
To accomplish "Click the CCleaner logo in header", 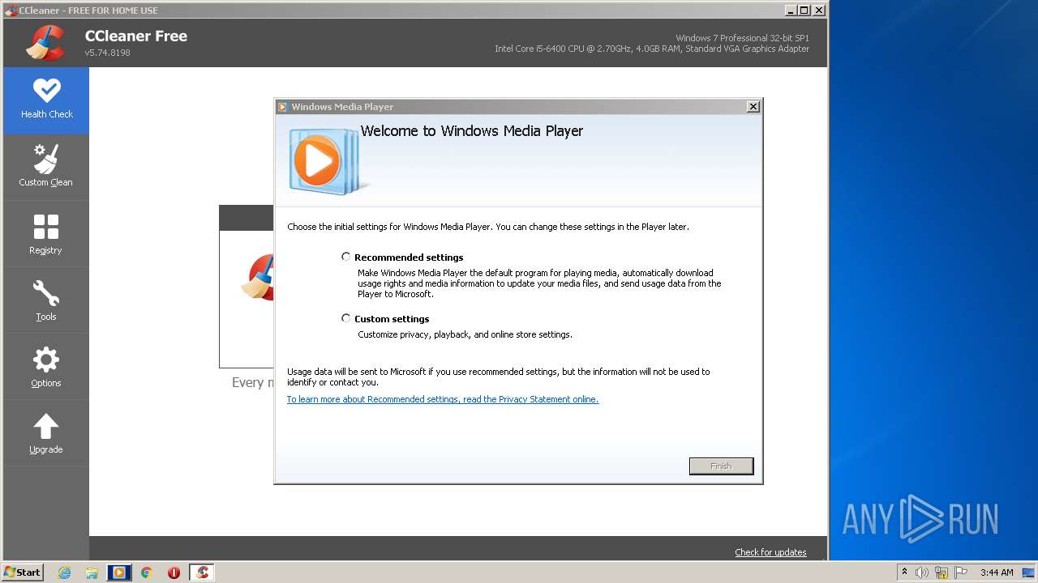I will coord(45,43).
